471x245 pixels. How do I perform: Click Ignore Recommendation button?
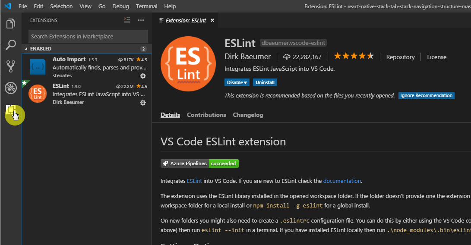coord(426,95)
